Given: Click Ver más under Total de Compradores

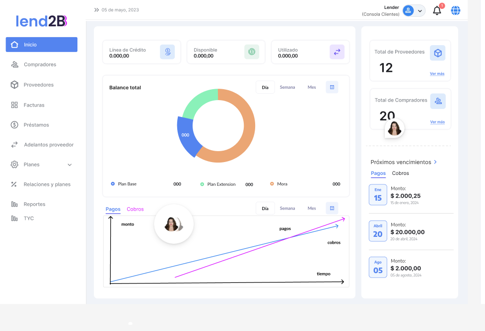Looking at the screenshot, I should pos(437,122).
